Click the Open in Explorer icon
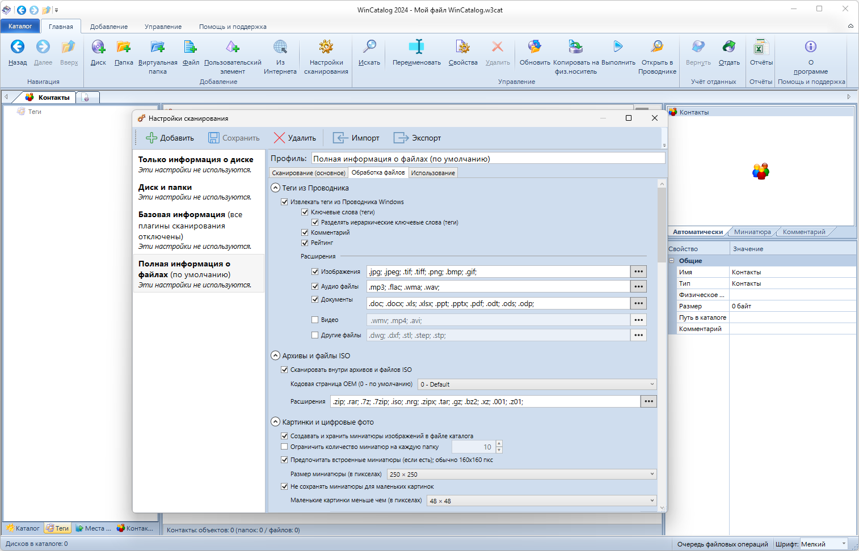Viewport: 859px width, 551px height. (657, 48)
